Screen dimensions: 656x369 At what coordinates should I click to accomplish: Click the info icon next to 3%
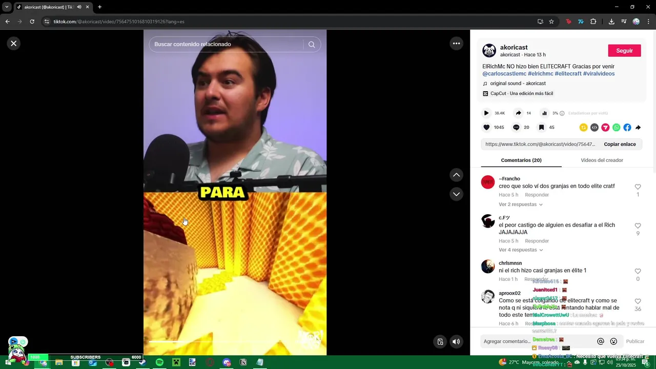562,113
